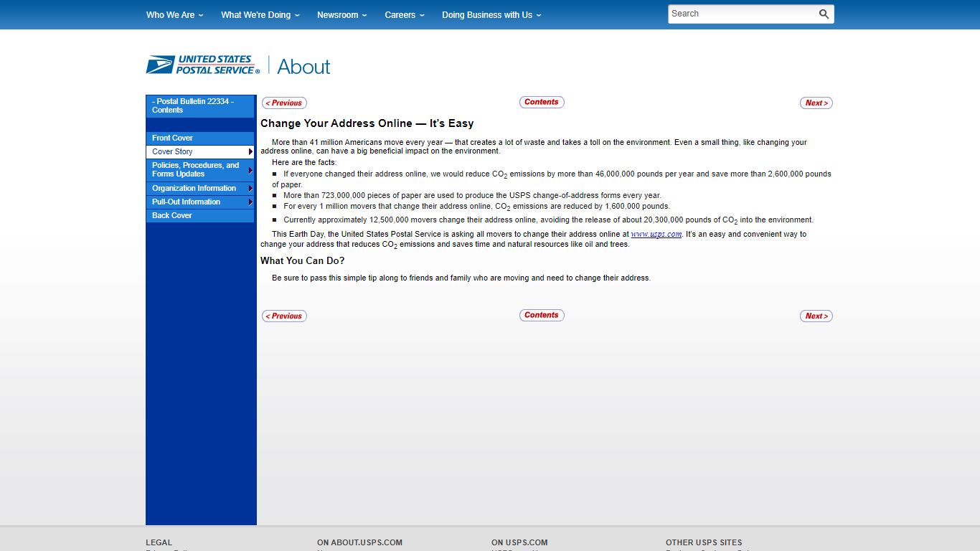
Task: Click the Here are the facts line
Action: pos(304,163)
